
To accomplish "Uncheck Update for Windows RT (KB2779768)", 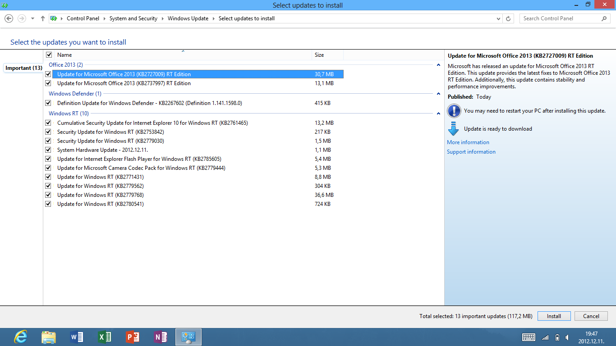I will (x=48, y=195).
